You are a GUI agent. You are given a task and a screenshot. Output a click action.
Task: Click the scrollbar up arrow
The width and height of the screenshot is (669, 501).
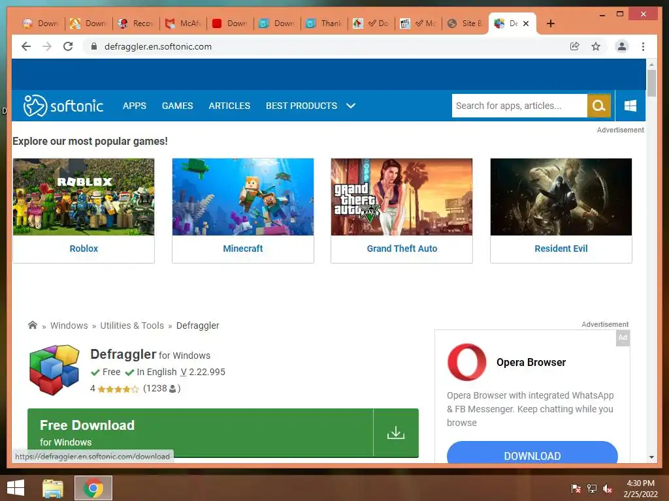(x=651, y=65)
